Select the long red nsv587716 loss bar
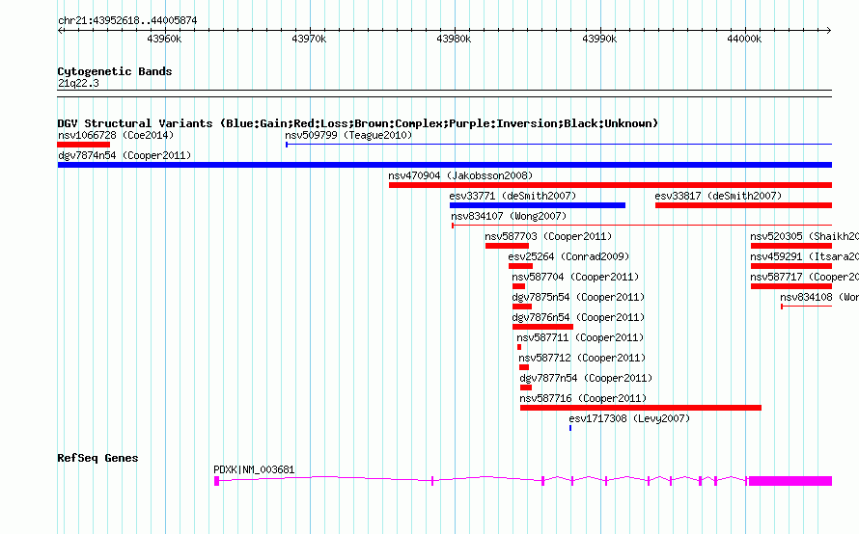The height and width of the screenshot is (534, 859). tap(641, 408)
